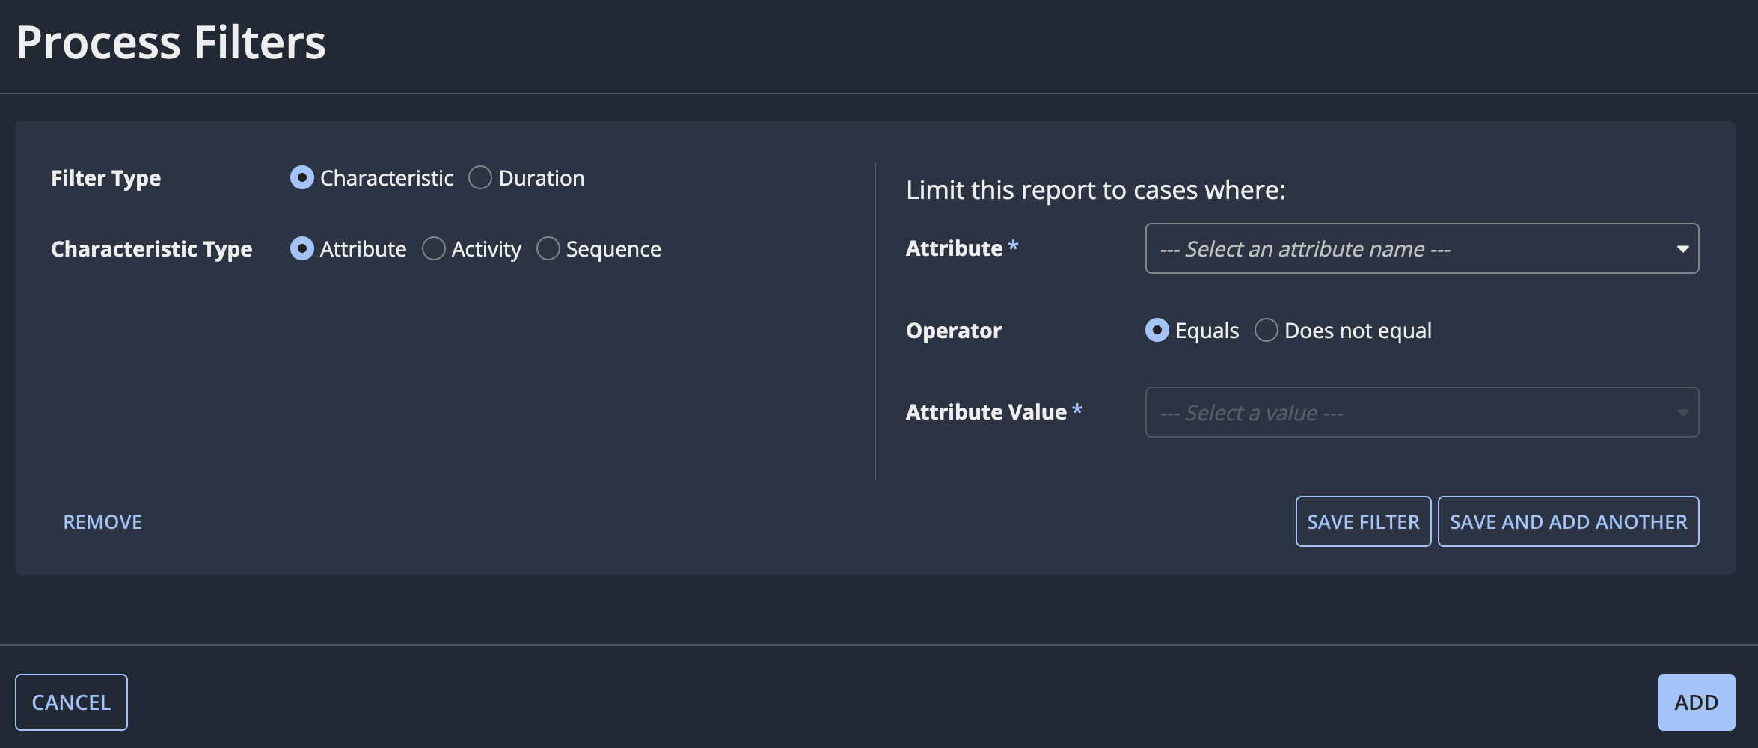Screen dimensions: 1758x748
Task: Click 'Limit this report to cases where:' text
Action: pyautogui.click(x=1095, y=190)
